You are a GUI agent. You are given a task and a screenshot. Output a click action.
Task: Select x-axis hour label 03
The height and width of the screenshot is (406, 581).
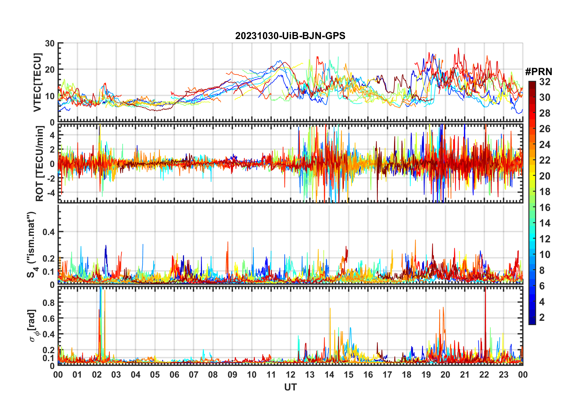[116, 375]
